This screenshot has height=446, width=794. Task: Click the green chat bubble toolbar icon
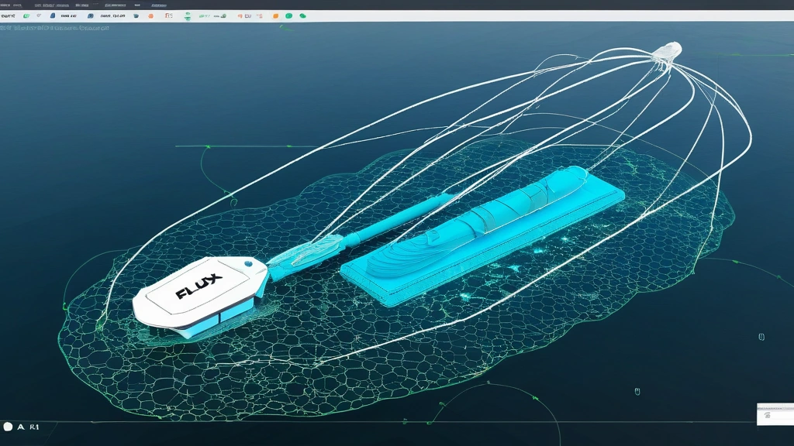(302, 15)
